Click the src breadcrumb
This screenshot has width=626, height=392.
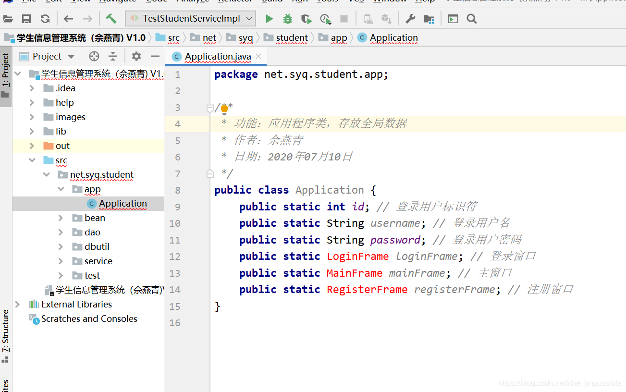[x=173, y=37]
